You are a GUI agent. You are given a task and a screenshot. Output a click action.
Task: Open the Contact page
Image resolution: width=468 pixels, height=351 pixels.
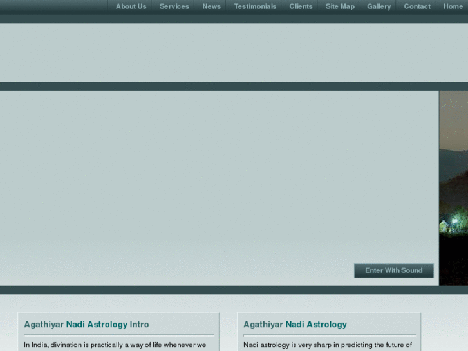point(417,6)
